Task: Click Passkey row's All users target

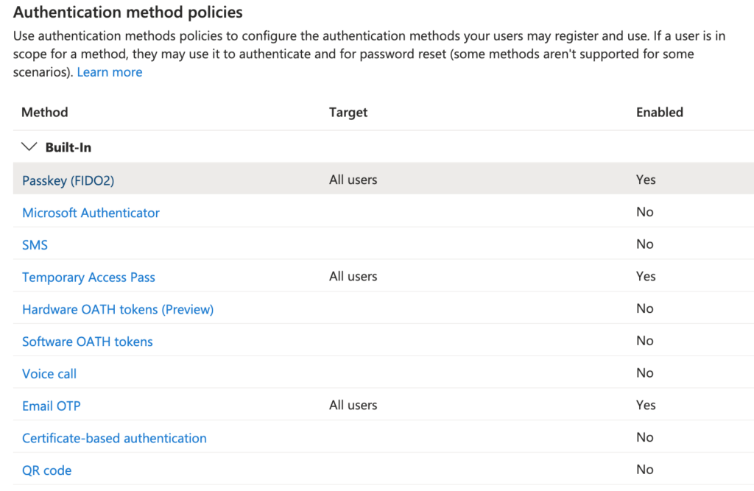Action: click(x=353, y=180)
